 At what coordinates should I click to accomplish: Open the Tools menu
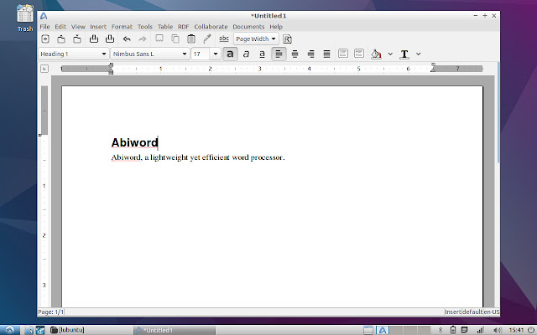[145, 27]
